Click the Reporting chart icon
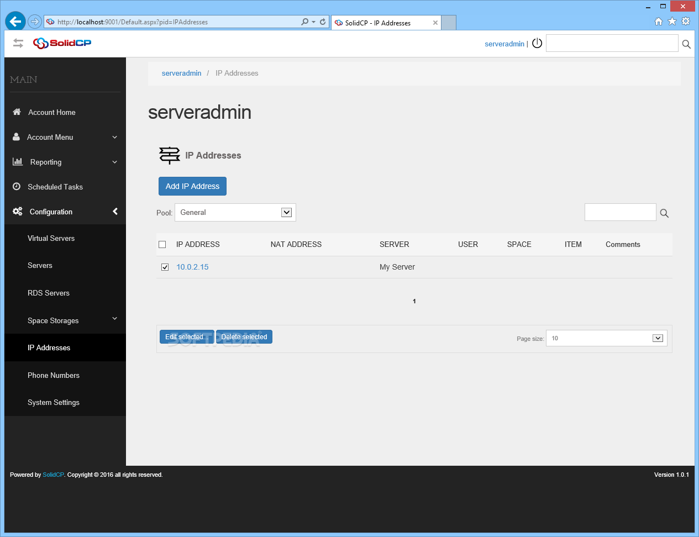The width and height of the screenshot is (699, 537). [18, 161]
